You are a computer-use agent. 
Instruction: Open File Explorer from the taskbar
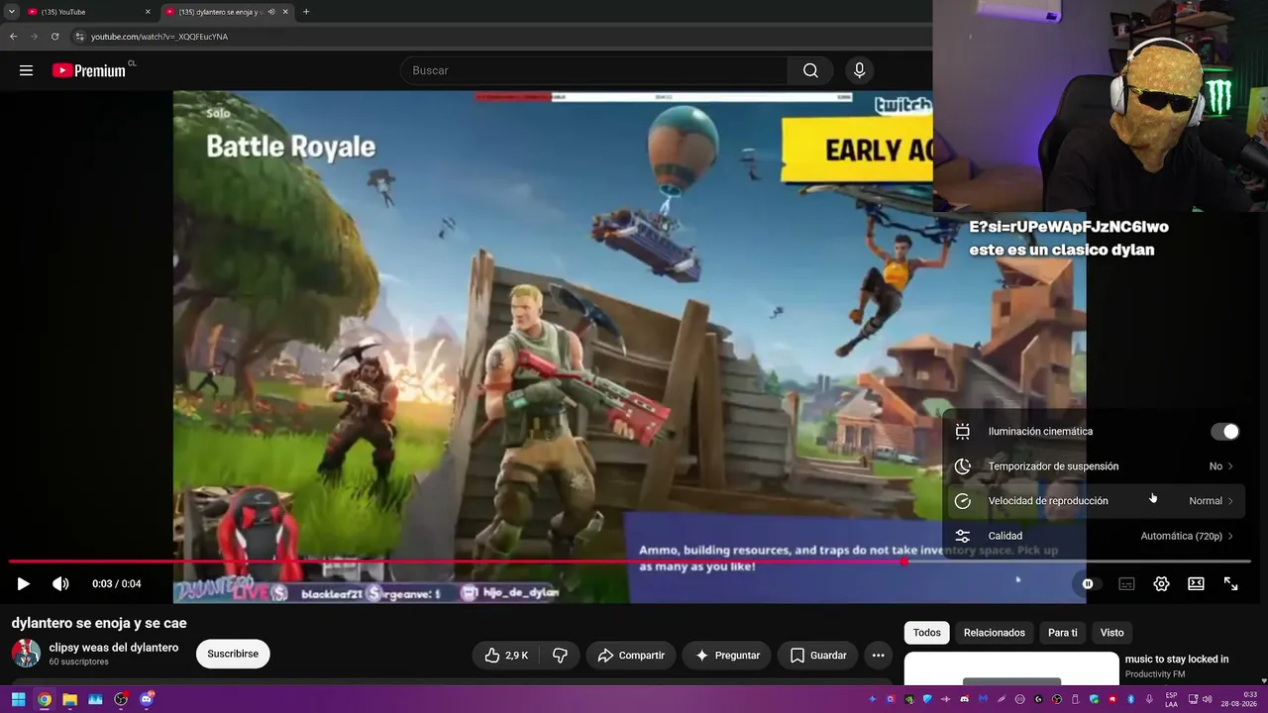70,699
